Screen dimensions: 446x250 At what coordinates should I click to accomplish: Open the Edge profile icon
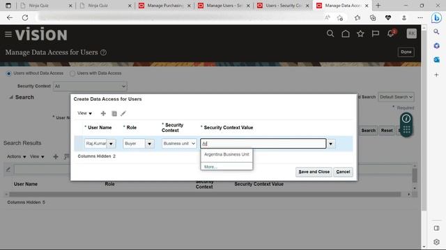[x=404, y=17]
